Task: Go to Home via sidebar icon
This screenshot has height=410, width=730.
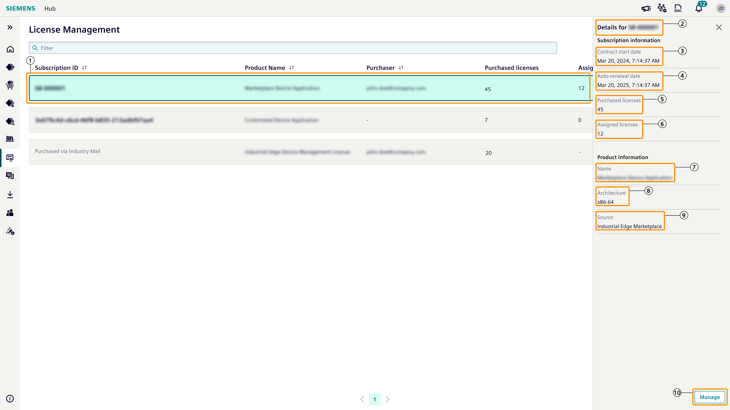Action: tap(10, 49)
